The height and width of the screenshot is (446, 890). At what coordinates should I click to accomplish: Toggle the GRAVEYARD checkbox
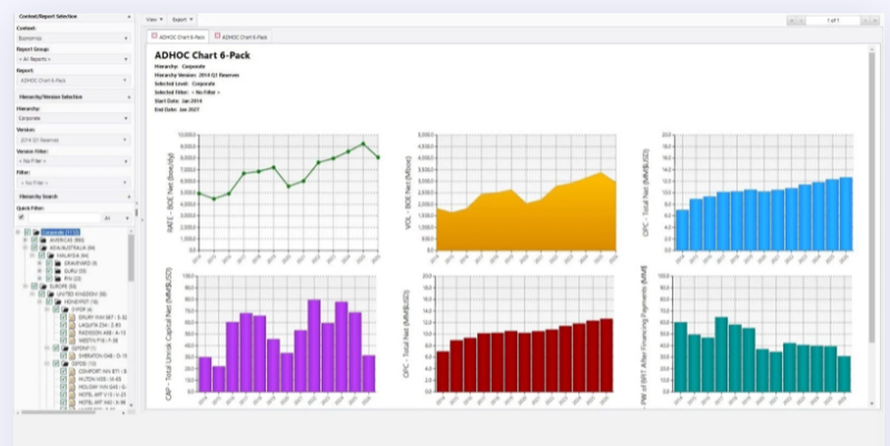49,264
